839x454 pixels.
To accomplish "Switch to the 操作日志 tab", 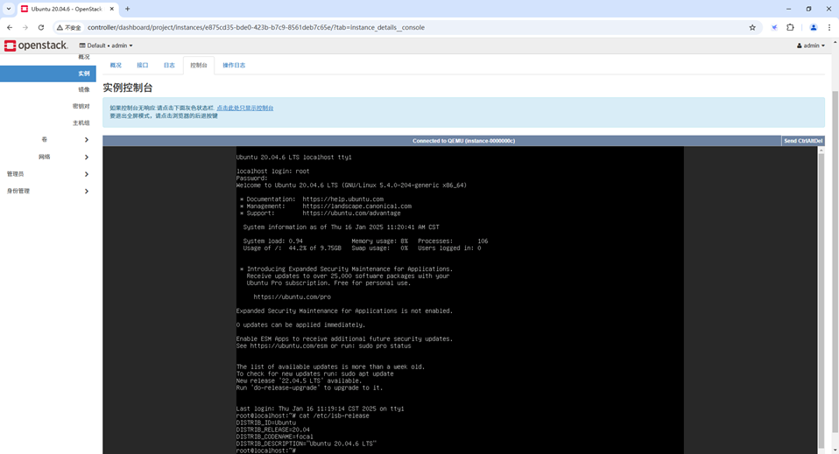I will click(x=234, y=66).
